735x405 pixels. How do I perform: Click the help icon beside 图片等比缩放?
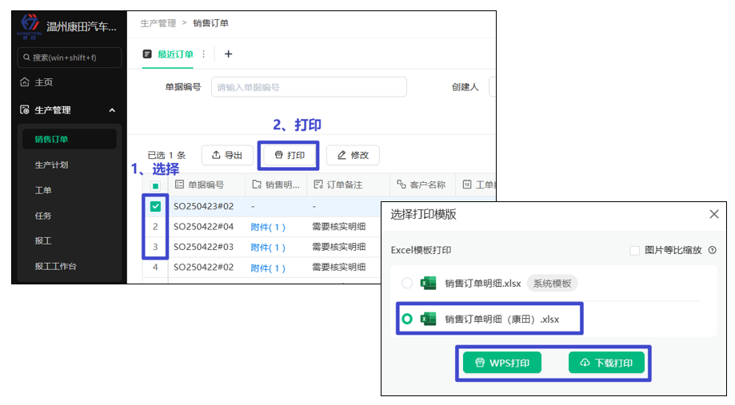(x=712, y=250)
